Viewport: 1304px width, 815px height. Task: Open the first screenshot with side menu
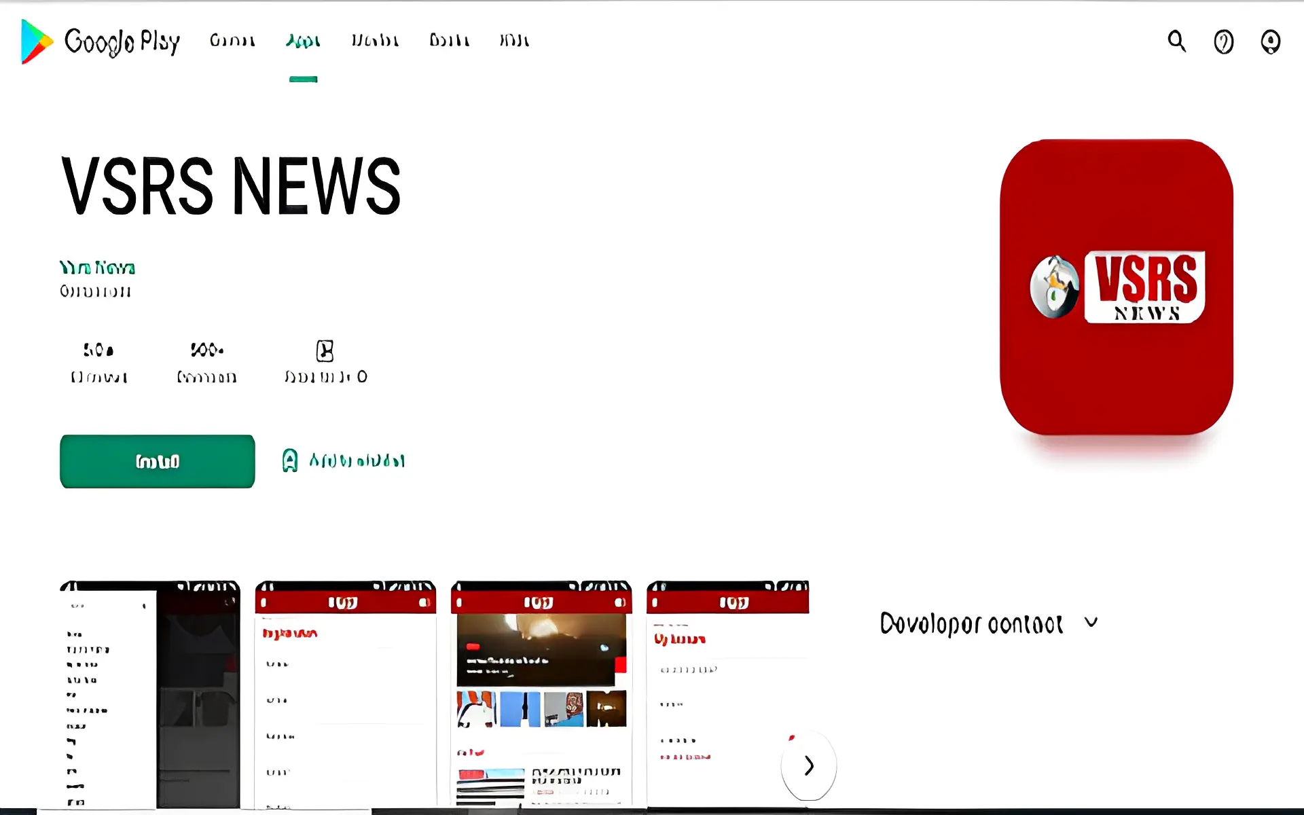tap(150, 694)
